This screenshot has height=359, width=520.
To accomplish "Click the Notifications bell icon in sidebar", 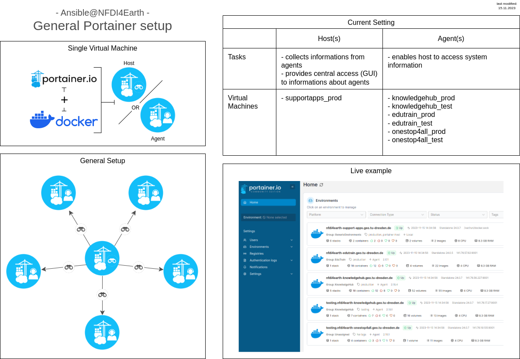I will click(245, 267).
